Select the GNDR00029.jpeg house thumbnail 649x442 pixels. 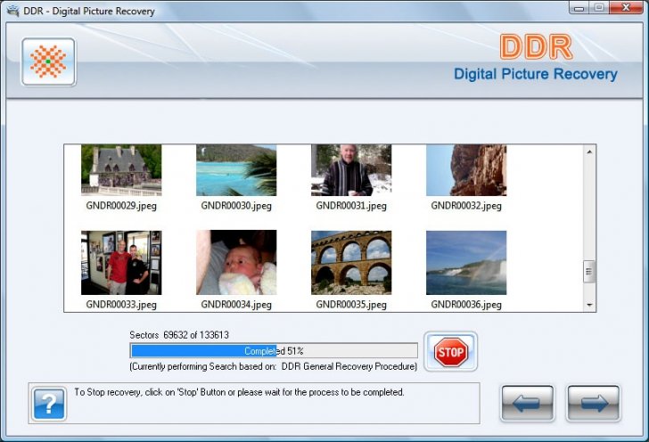[x=121, y=170]
